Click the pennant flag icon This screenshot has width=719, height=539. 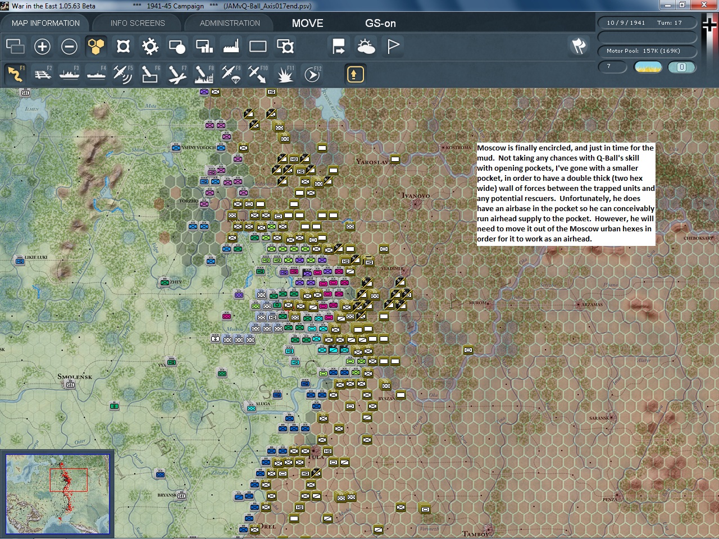tap(393, 46)
